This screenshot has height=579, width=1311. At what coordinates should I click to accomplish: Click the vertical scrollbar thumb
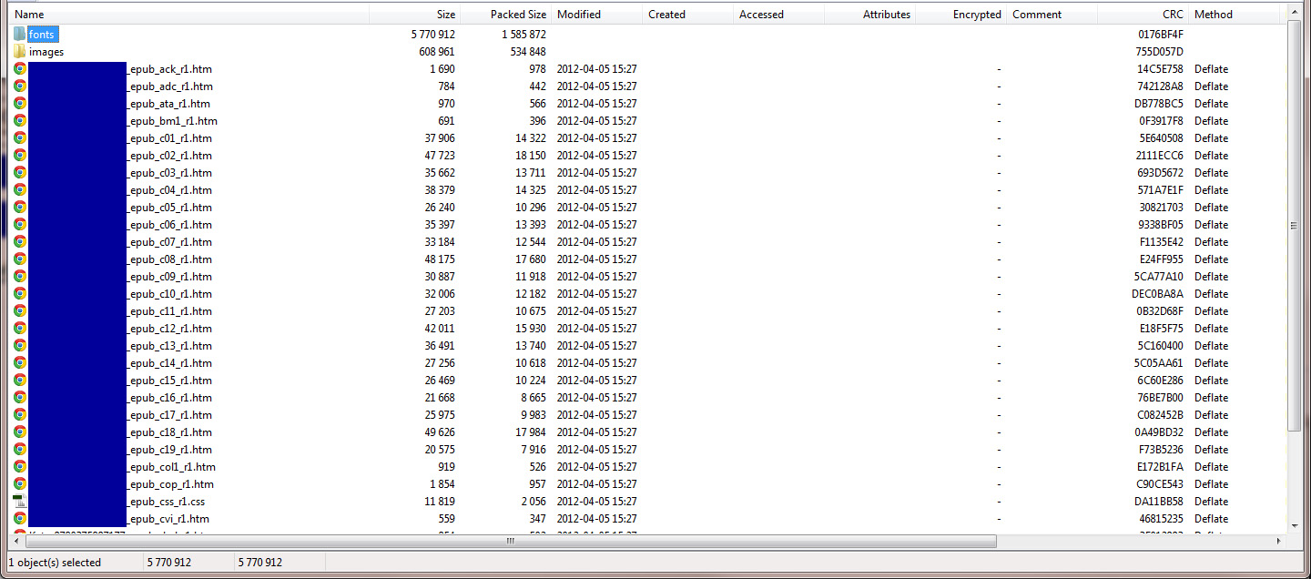[x=1295, y=225]
